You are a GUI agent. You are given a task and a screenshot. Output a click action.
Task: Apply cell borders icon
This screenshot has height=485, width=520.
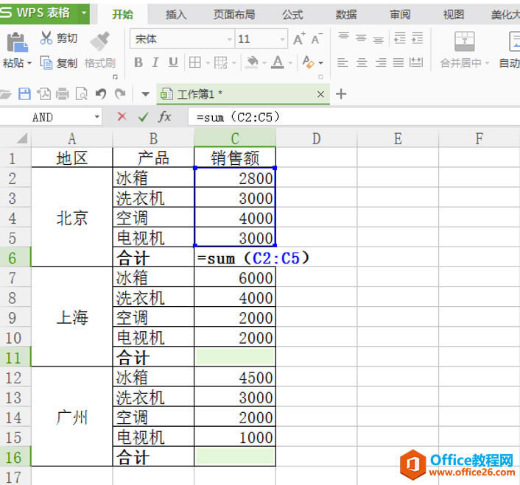point(194,63)
